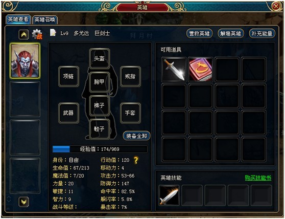Click the 武器 weapon equipment slot
285x219 pixels.
pyautogui.click(x=68, y=113)
